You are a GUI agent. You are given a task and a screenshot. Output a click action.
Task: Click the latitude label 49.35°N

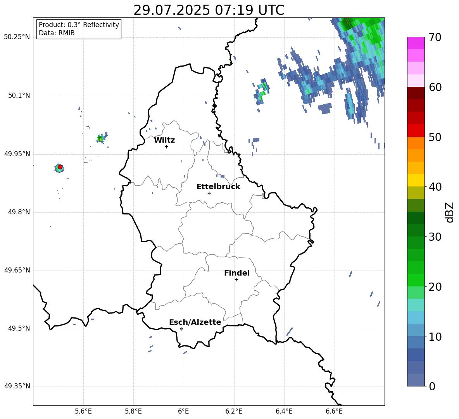17,386
